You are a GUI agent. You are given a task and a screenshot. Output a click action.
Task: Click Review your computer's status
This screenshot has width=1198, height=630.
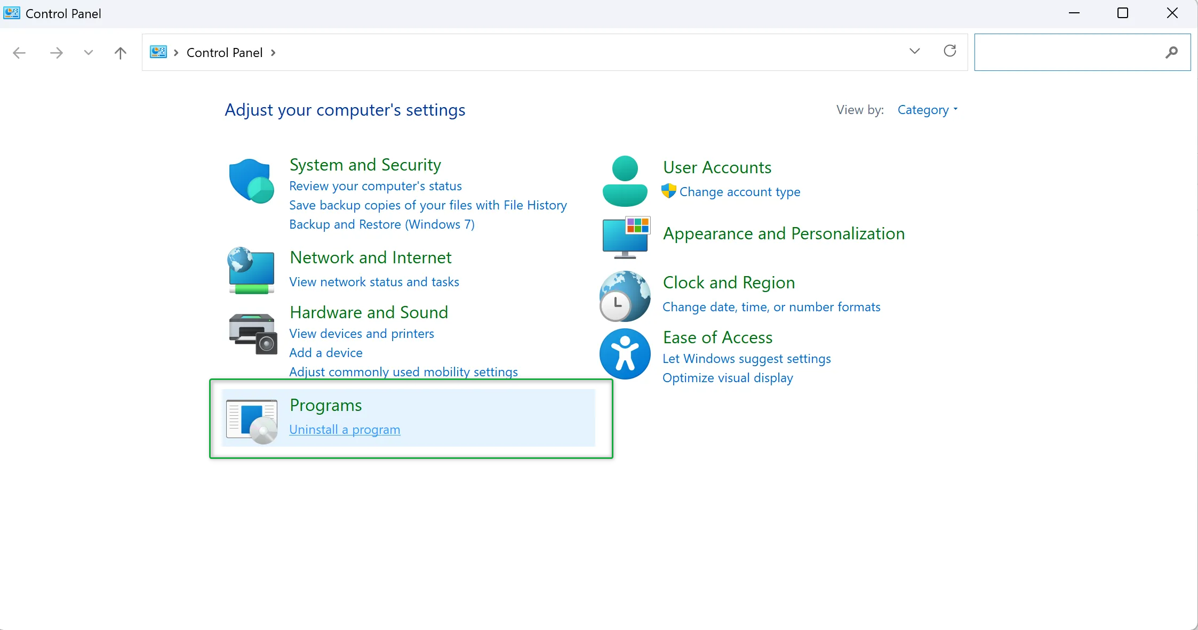(x=376, y=186)
